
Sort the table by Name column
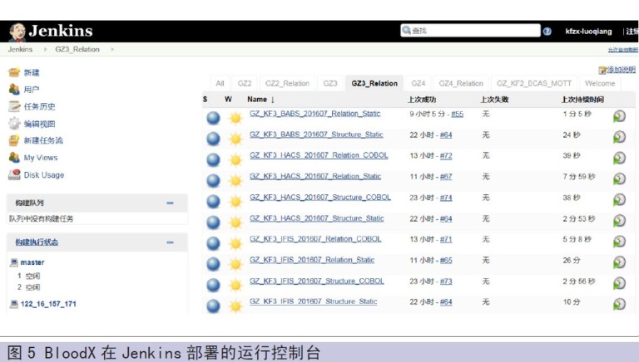260,100
